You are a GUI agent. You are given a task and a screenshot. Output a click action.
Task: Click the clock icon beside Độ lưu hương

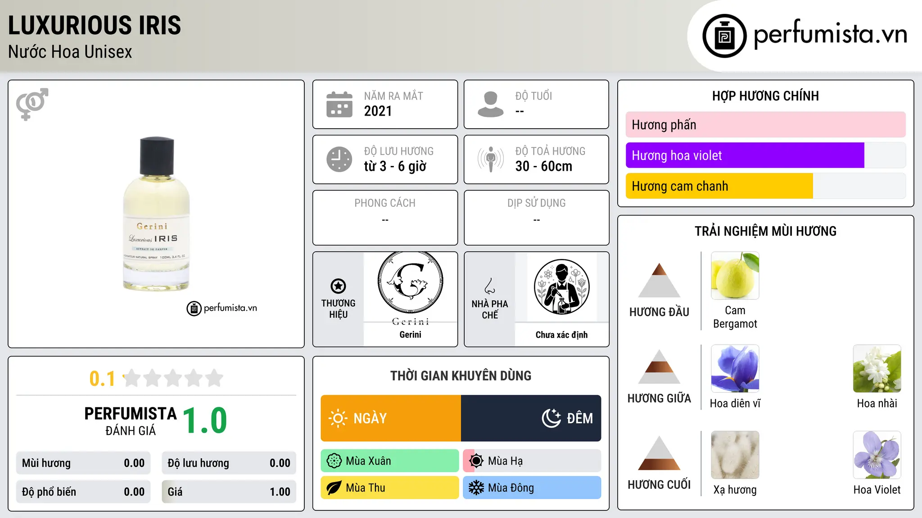[x=339, y=159]
